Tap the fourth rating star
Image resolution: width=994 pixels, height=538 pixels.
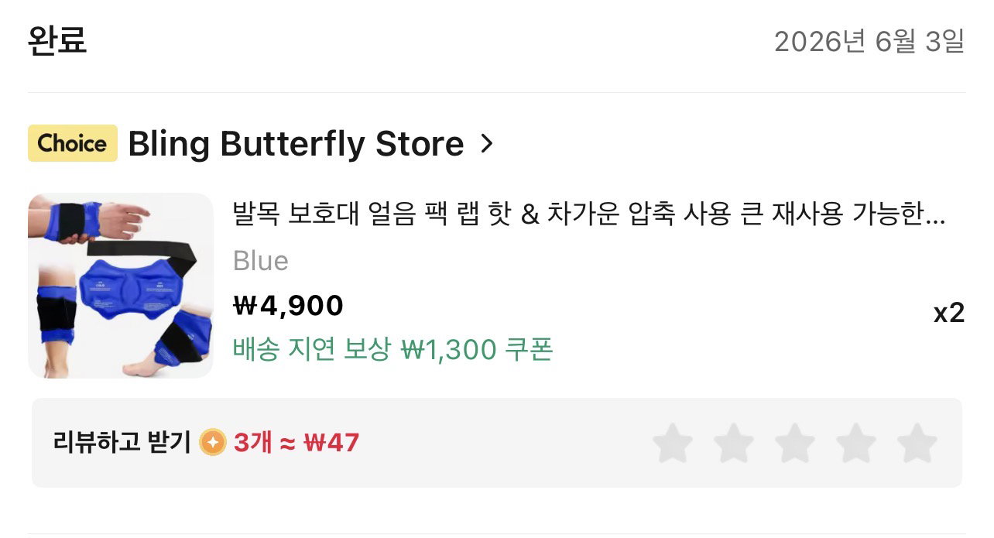click(x=855, y=443)
